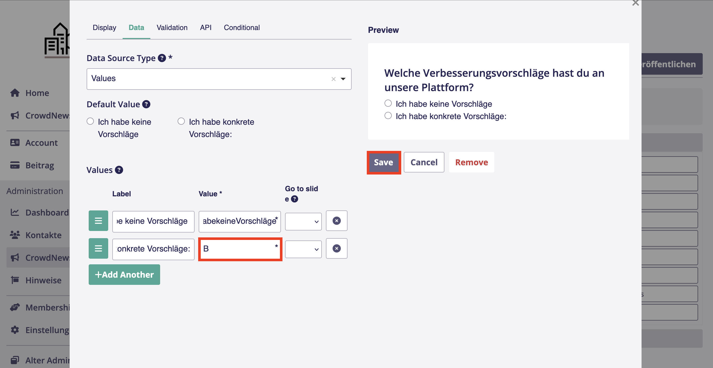The image size is (713, 368).
Task: Click help icon beside Default Value
Action: click(146, 104)
